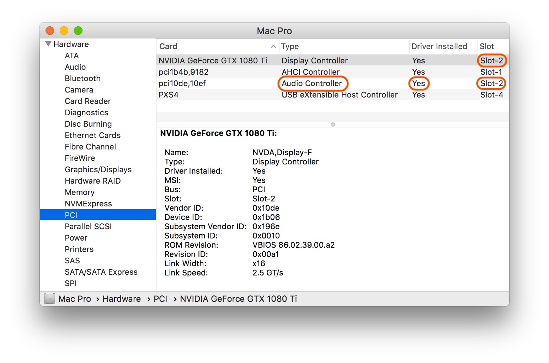Open the Bluetooth section
The width and height of the screenshot is (549, 363).
83,78
